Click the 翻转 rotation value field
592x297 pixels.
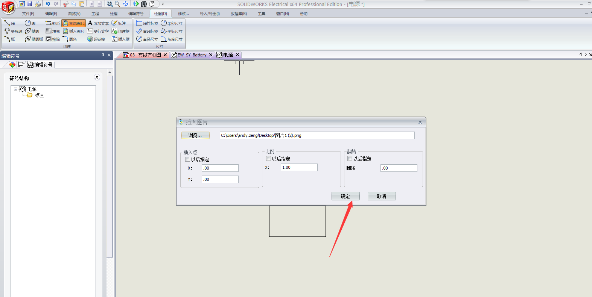(x=399, y=168)
